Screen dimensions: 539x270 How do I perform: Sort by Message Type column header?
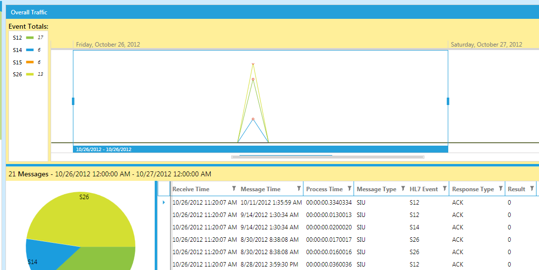click(x=376, y=189)
